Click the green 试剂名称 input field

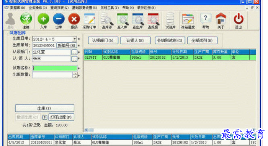pos(55,68)
